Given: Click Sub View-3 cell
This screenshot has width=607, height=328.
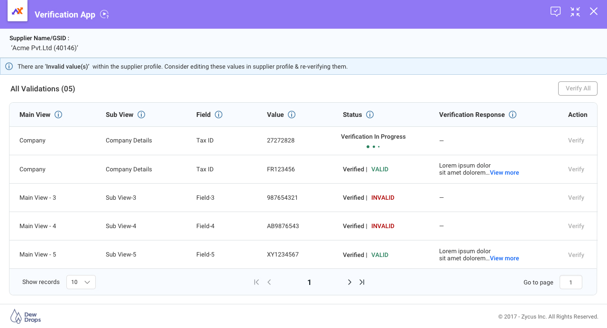Looking at the screenshot, I should (121, 198).
